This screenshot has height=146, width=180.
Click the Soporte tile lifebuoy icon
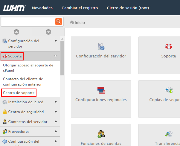coord(169,46)
